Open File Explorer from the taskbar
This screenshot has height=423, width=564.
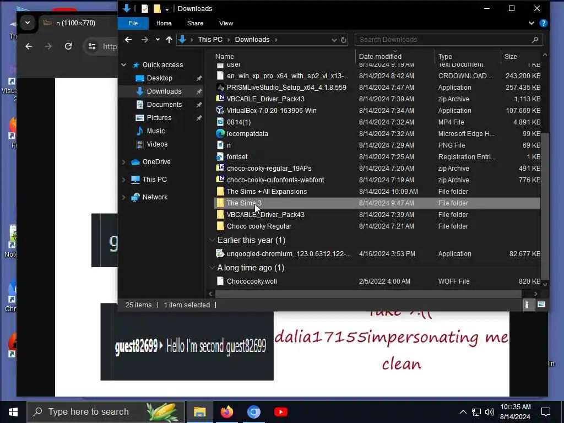pos(199,412)
